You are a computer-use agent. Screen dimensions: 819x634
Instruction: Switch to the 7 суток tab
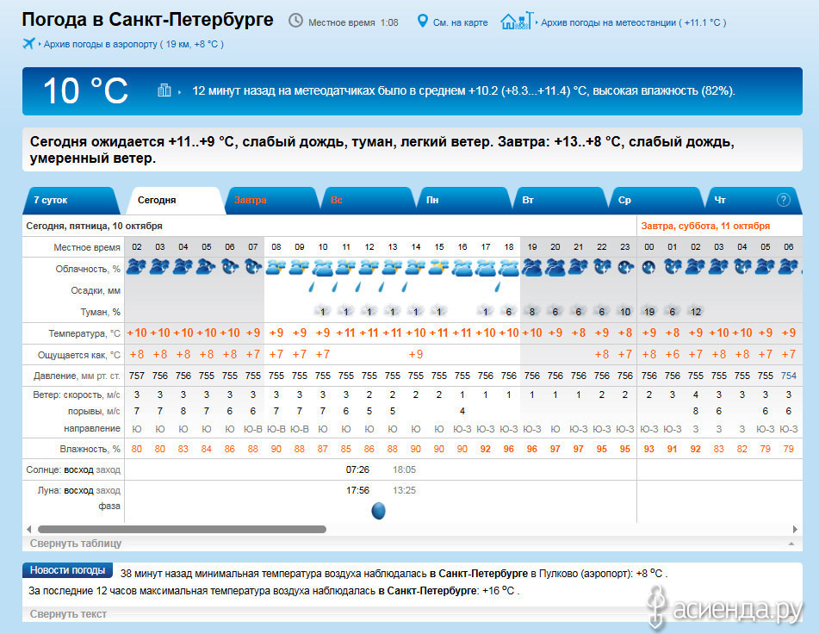click(50, 200)
